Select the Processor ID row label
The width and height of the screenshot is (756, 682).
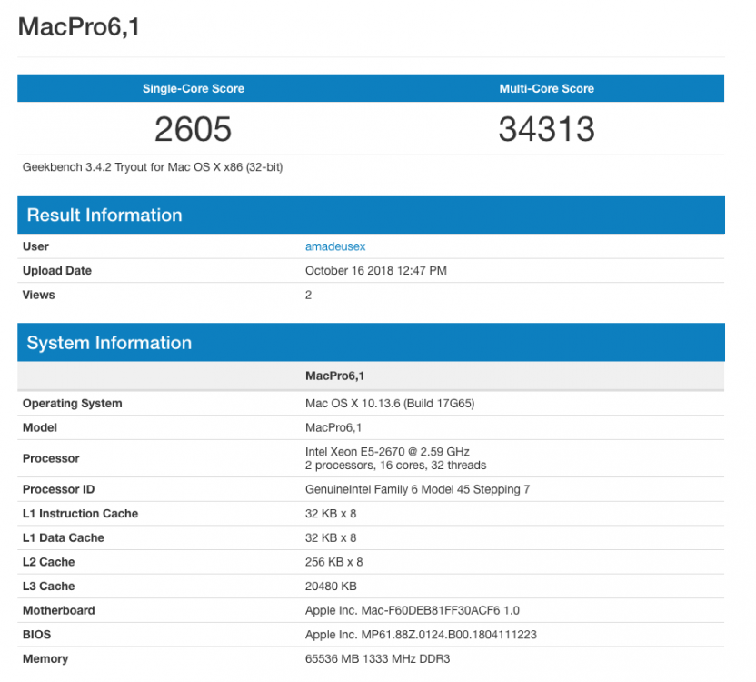point(58,489)
